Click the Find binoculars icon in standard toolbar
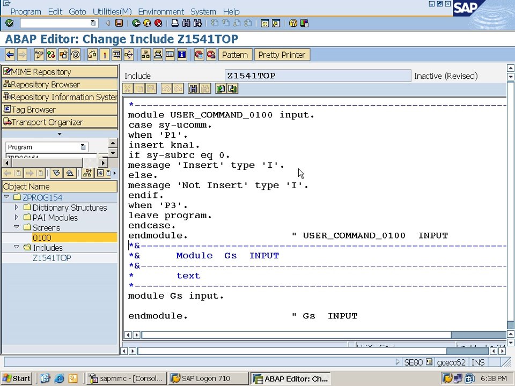515x386 pixels. click(186, 23)
